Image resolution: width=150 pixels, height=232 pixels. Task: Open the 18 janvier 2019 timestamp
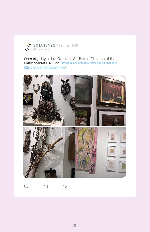pos(67,45)
